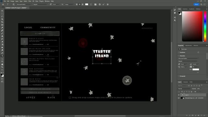Click Color swatch in Properties Character section
This screenshot has height=117, width=208.
pos(196,70)
